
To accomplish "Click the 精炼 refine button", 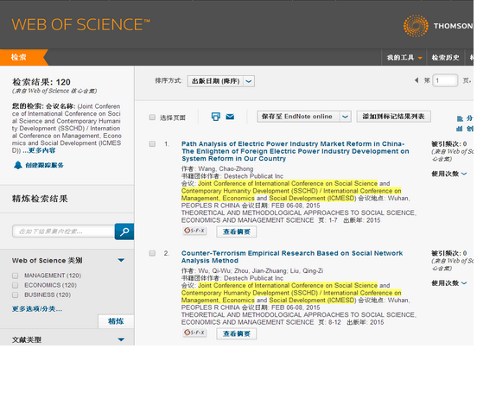I will coord(116,321).
